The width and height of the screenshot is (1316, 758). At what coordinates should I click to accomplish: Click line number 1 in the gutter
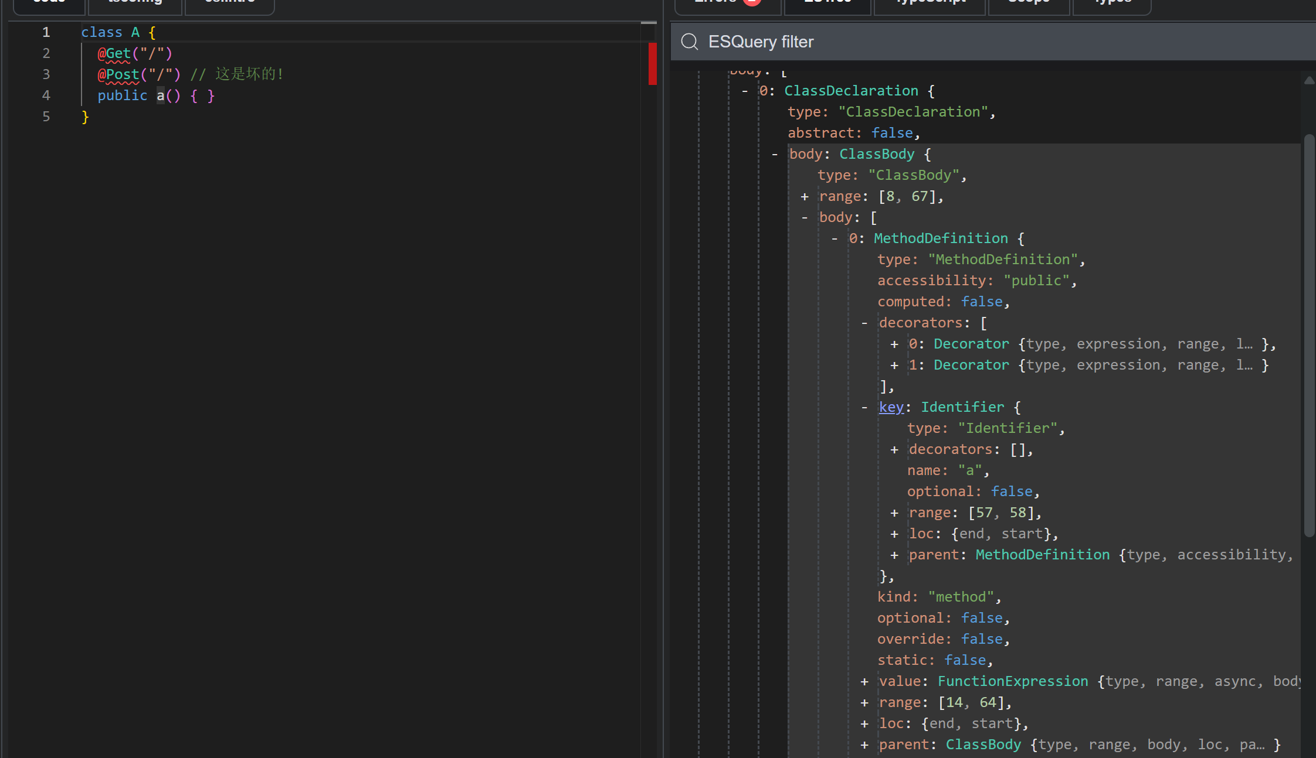point(46,32)
